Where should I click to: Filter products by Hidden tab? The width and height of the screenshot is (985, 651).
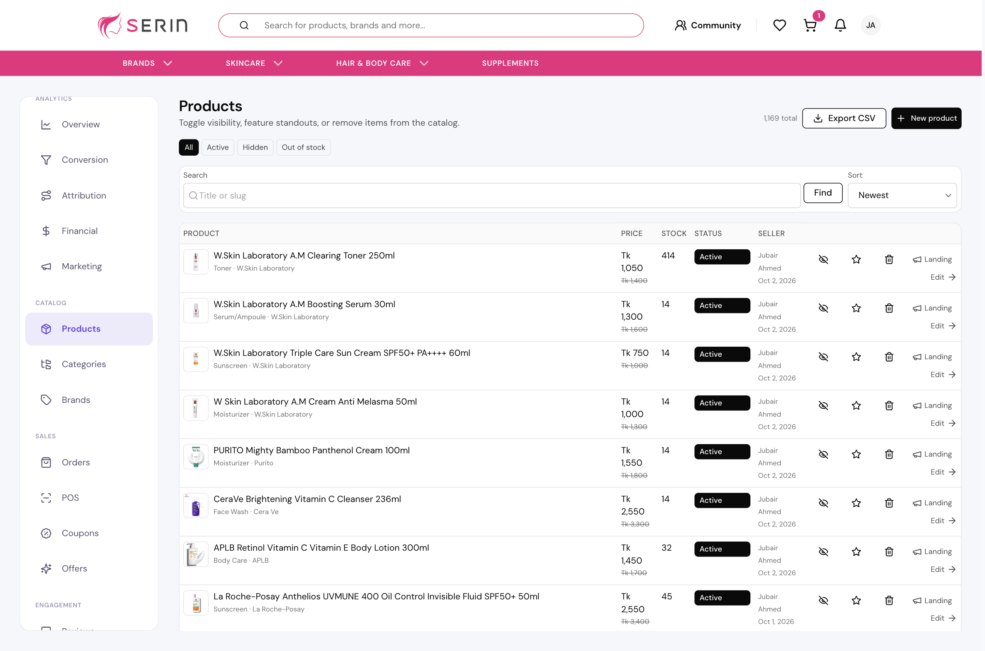coord(255,147)
